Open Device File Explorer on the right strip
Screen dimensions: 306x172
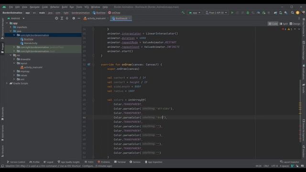[x=304, y=130]
